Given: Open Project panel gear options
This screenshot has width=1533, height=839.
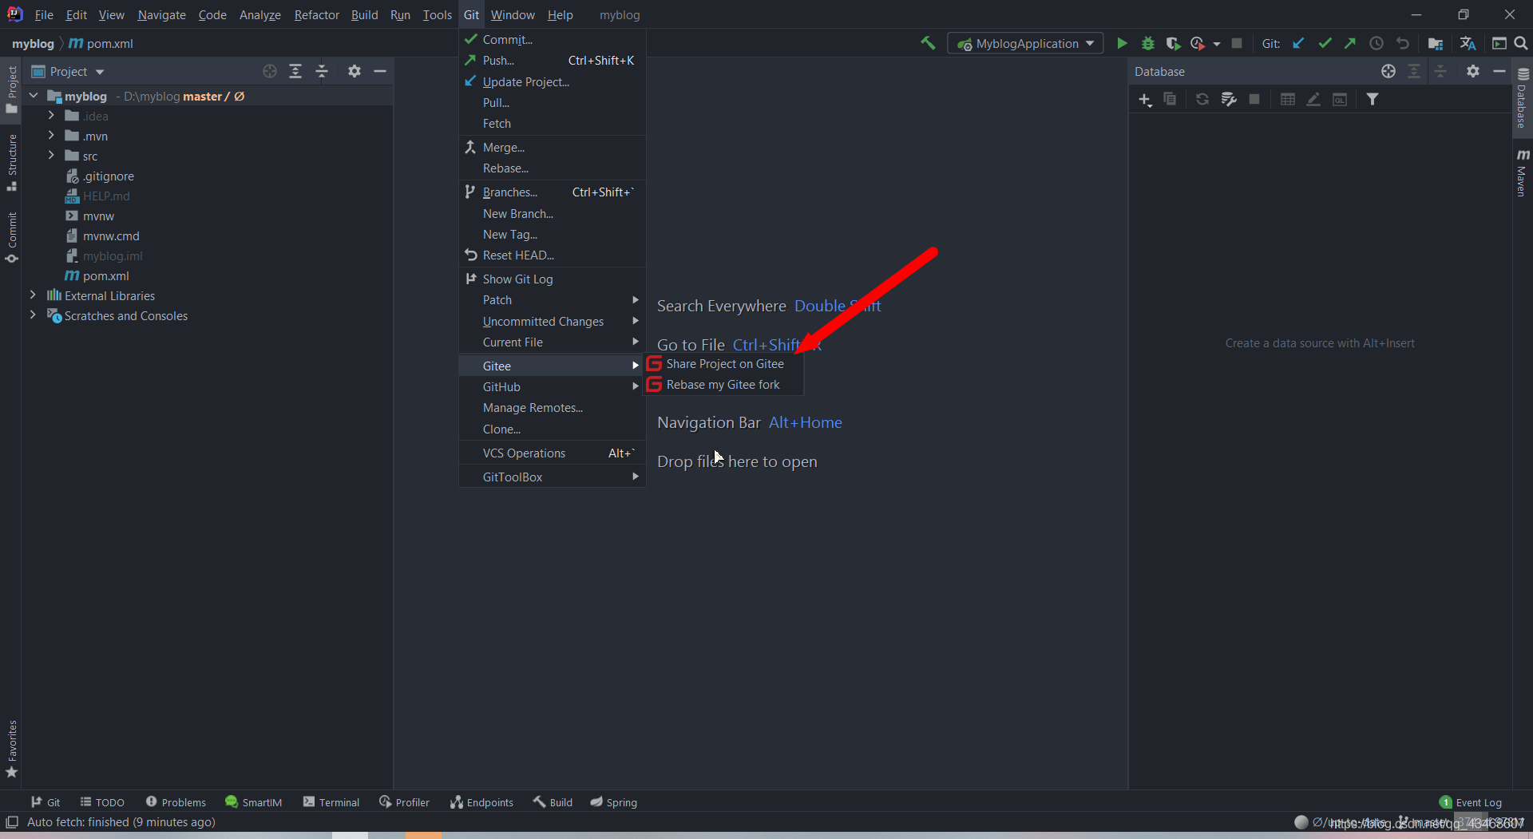Looking at the screenshot, I should [x=355, y=71].
